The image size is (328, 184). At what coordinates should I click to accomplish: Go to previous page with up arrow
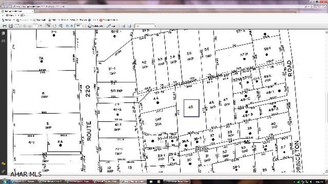click(x=25, y=26)
